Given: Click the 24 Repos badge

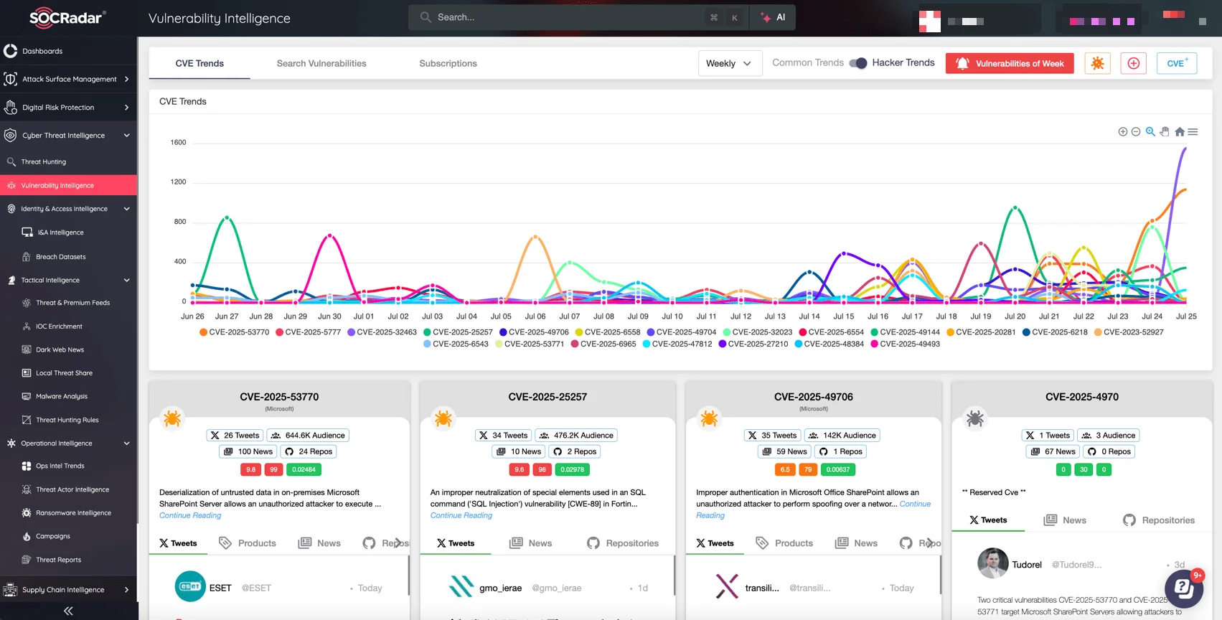Looking at the screenshot, I should pos(309,451).
